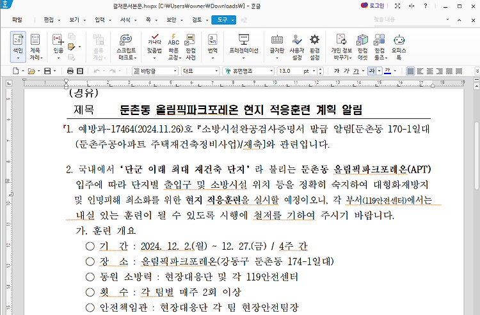Open the print preview icon
Viewport: 480px width, 315px height.
80,71
